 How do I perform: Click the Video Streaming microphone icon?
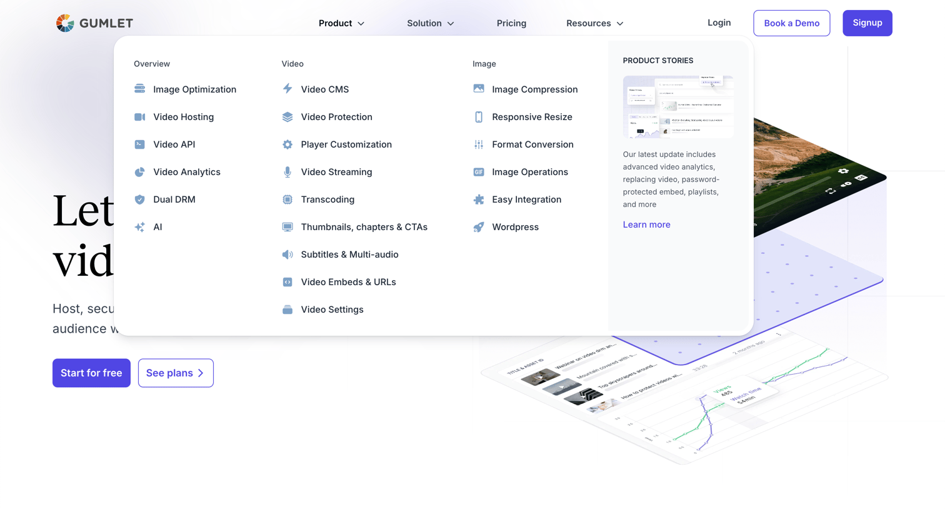point(287,172)
